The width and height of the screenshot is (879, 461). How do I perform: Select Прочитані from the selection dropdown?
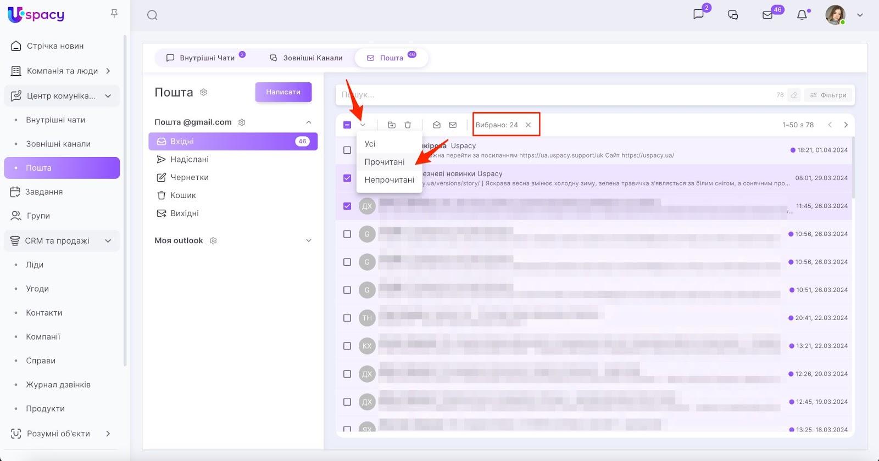pos(385,162)
